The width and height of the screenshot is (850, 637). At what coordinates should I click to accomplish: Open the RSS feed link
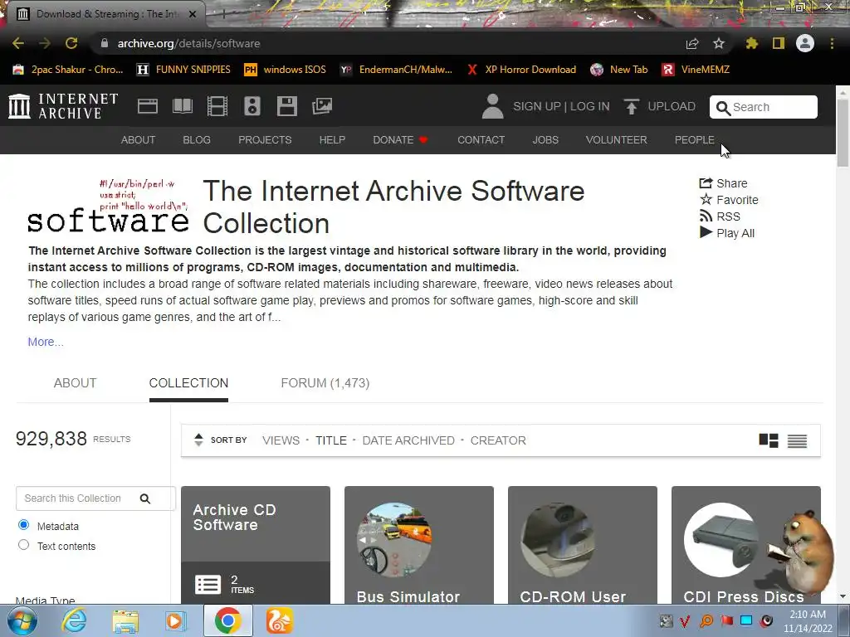pyautogui.click(x=720, y=216)
